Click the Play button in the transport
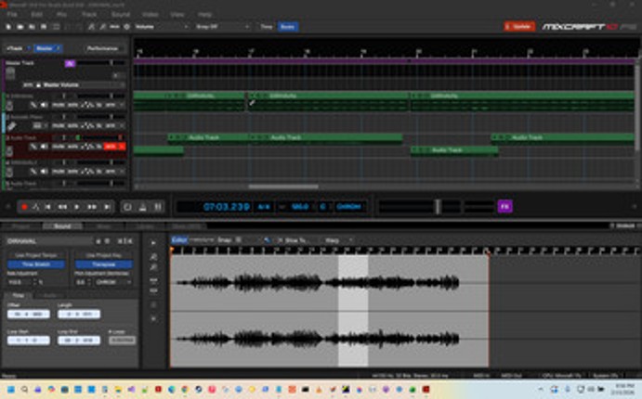This screenshot has height=399, width=642. [77, 207]
